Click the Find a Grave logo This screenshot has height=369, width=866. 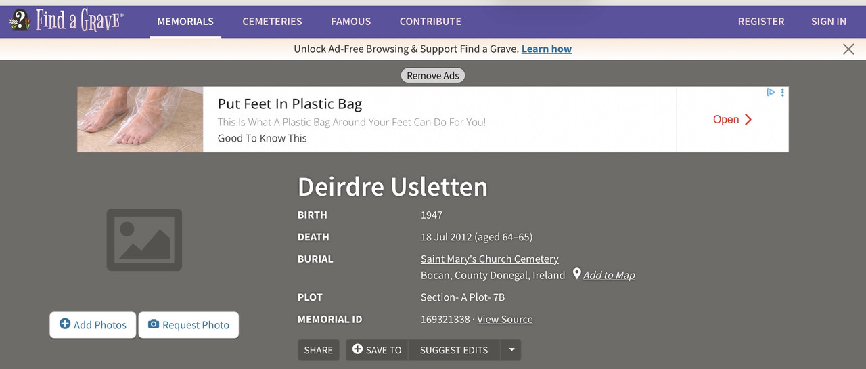click(66, 21)
